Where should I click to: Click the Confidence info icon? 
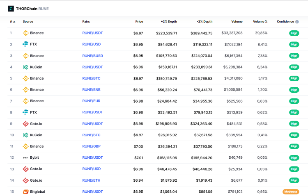[x=297, y=22]
